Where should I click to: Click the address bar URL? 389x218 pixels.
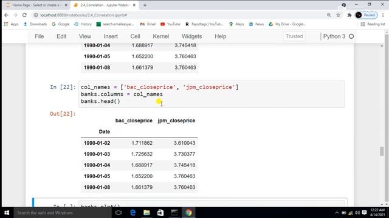coord(84,15)
